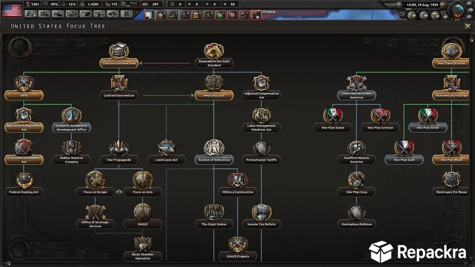Open the Decisions gavel button
The image size is (475, 267).
[x=31, y=14]
